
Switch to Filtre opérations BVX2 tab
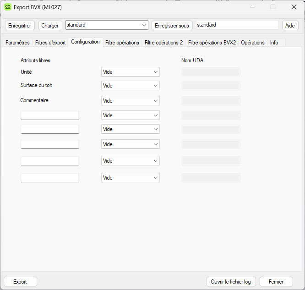click(212, 43)
